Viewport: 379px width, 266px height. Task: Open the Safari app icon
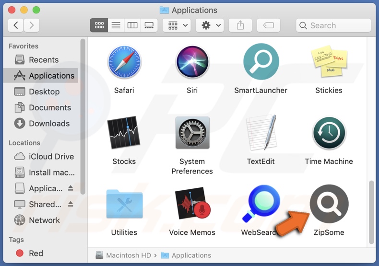point(124,62)
